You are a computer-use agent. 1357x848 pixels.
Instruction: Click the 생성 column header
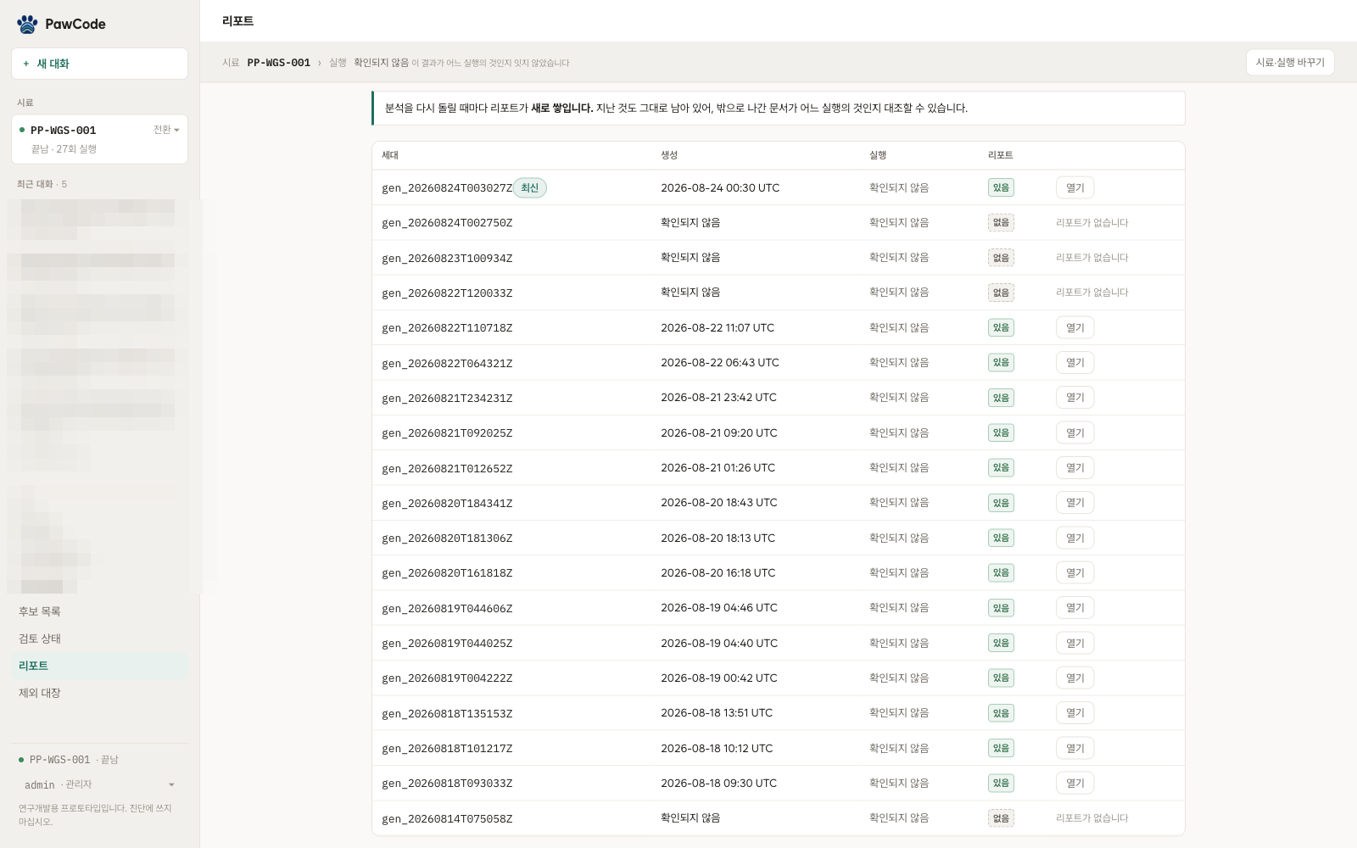669,155
